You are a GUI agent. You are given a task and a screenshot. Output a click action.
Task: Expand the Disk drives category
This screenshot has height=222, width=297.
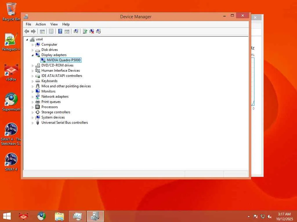pyautogui.click(x=32, y=50)
